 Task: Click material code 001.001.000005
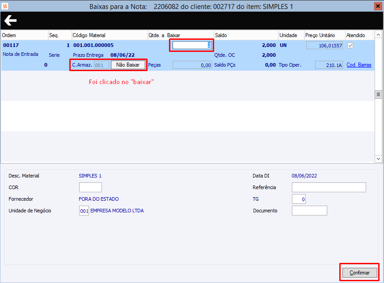click(93, 45)
